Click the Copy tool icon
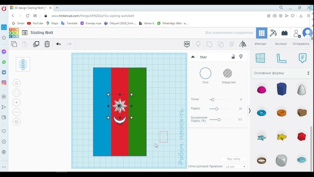 click(x=14, y=44)
